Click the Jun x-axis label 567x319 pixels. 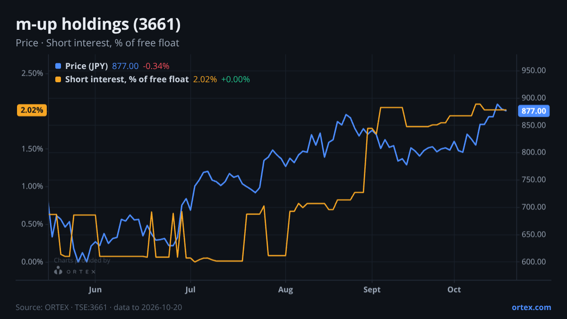(x=95, y=289)
